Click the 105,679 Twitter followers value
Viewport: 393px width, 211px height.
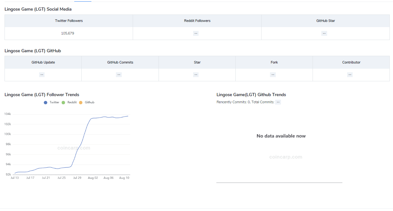click(67, 33)
